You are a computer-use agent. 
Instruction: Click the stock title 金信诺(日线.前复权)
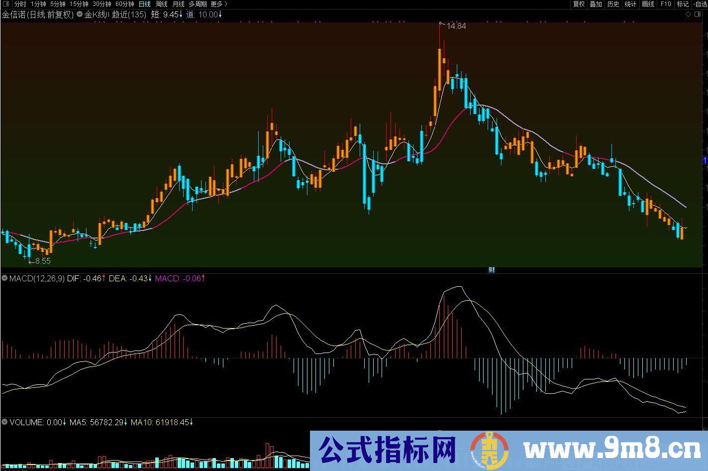coord(38,14)
